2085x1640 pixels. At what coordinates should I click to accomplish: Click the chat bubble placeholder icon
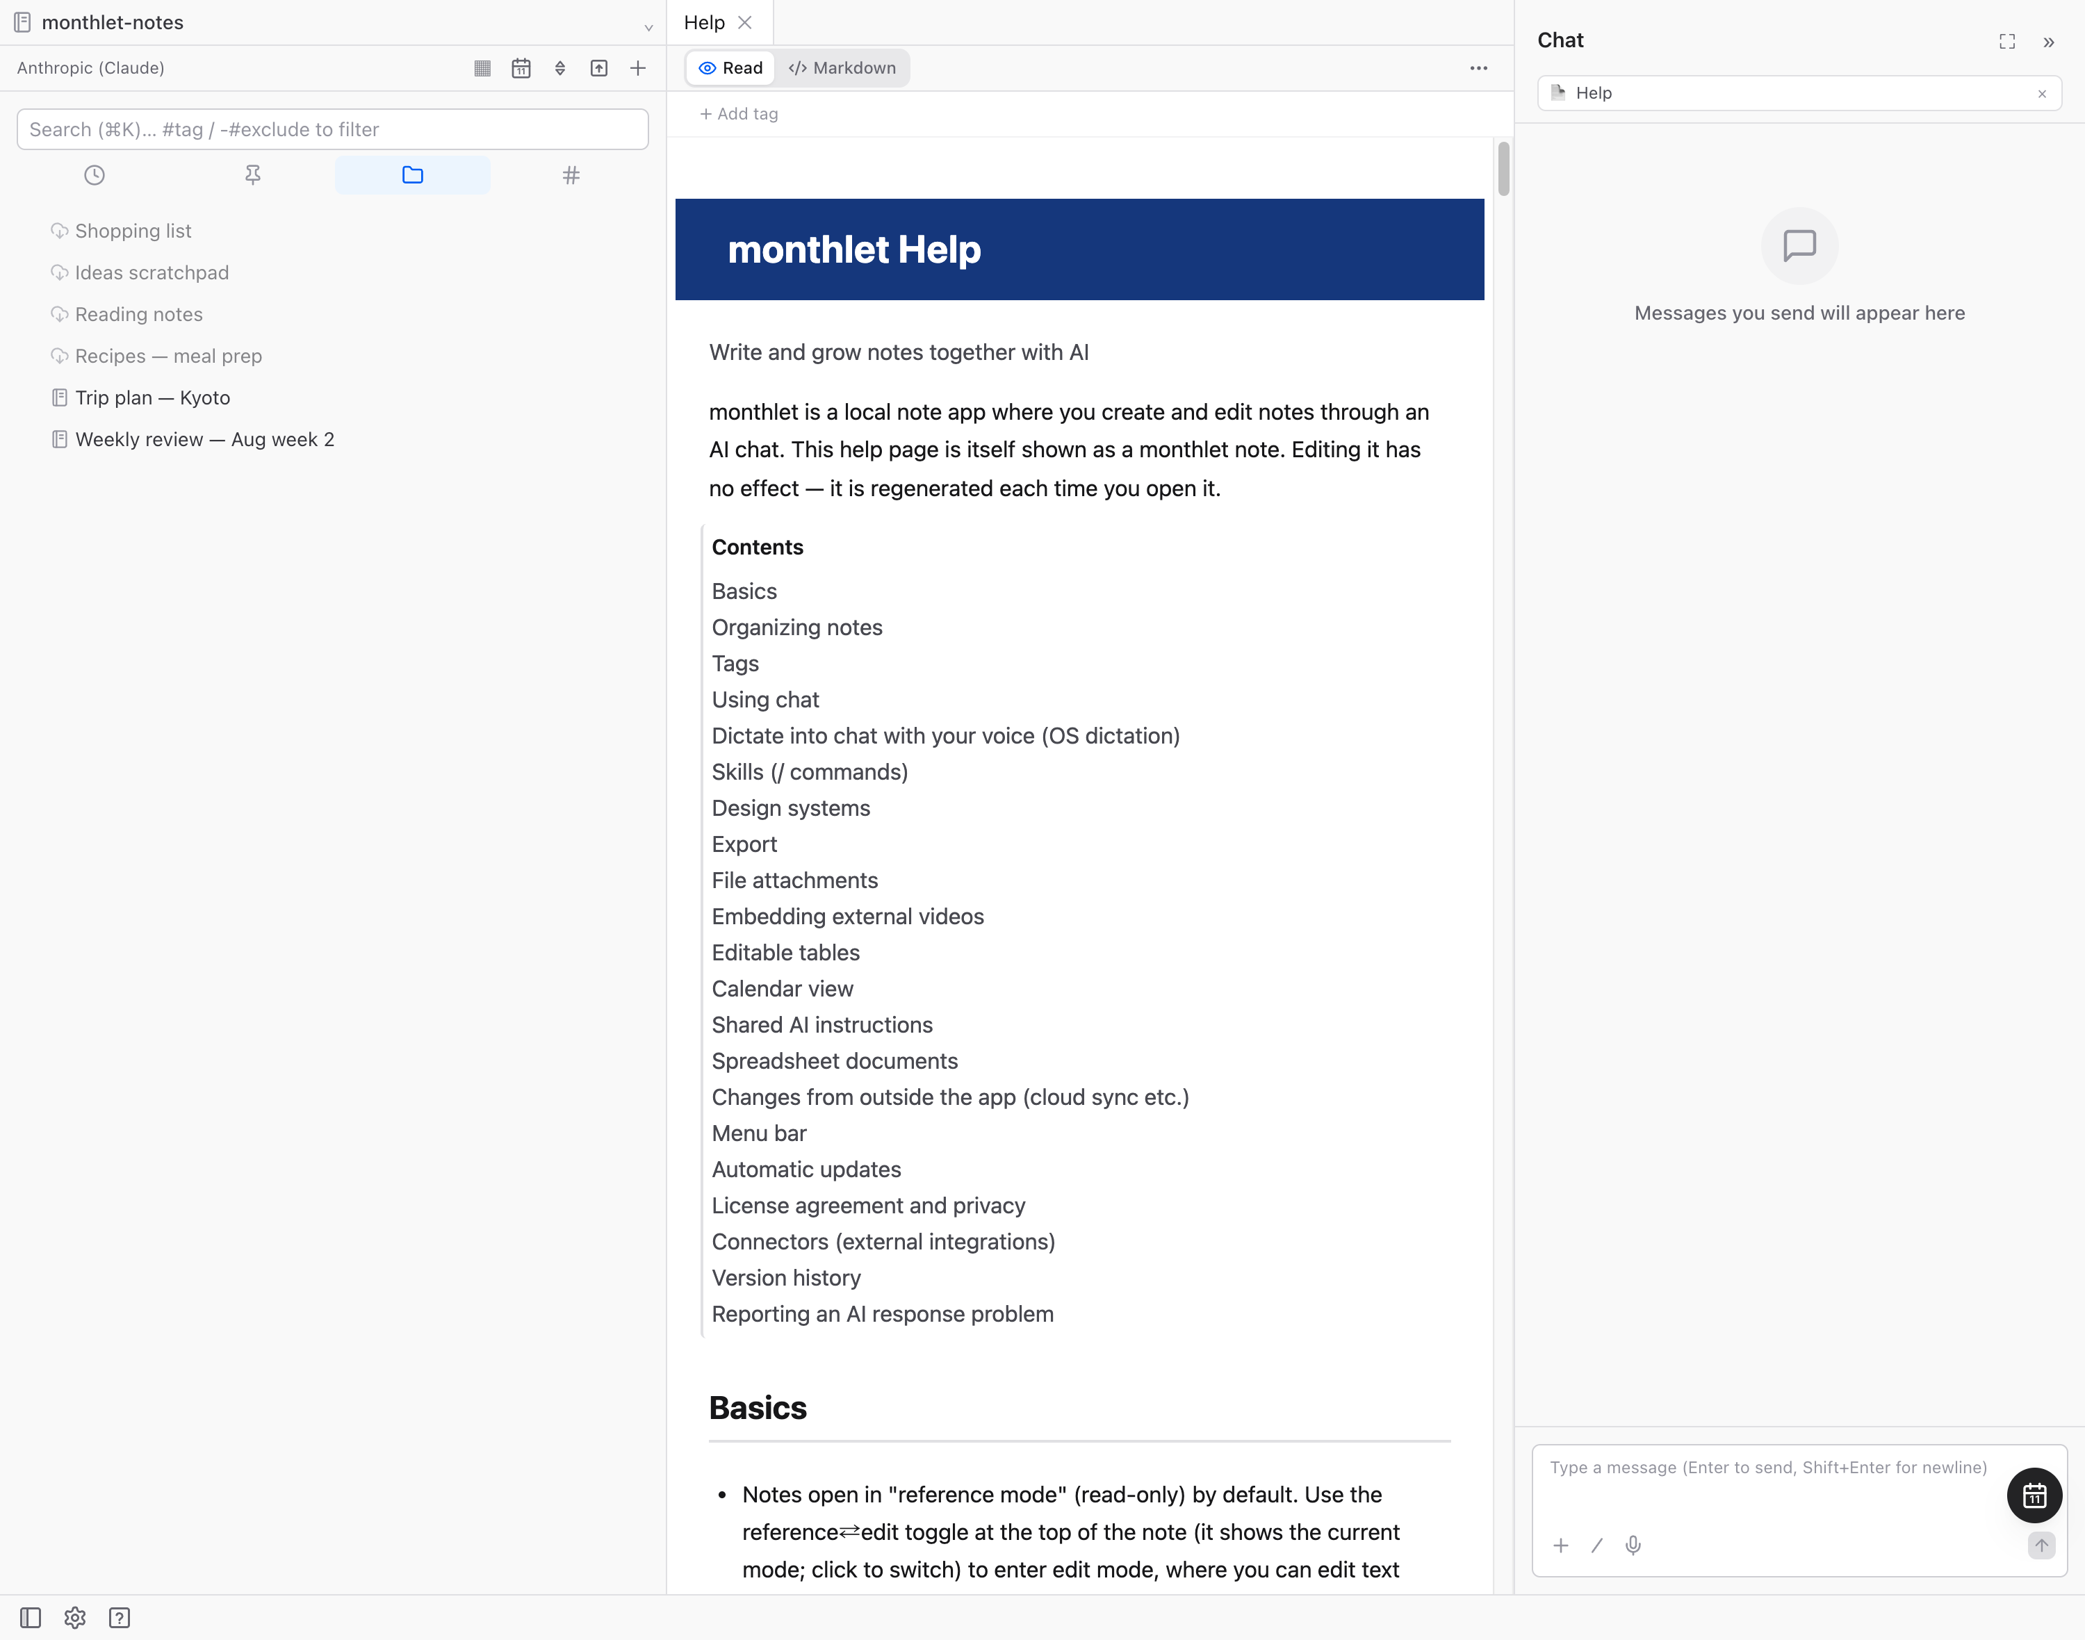pos(1800,246)
